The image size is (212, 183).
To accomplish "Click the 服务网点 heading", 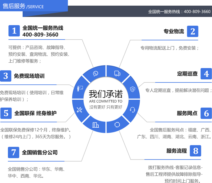I will [187, 113].
